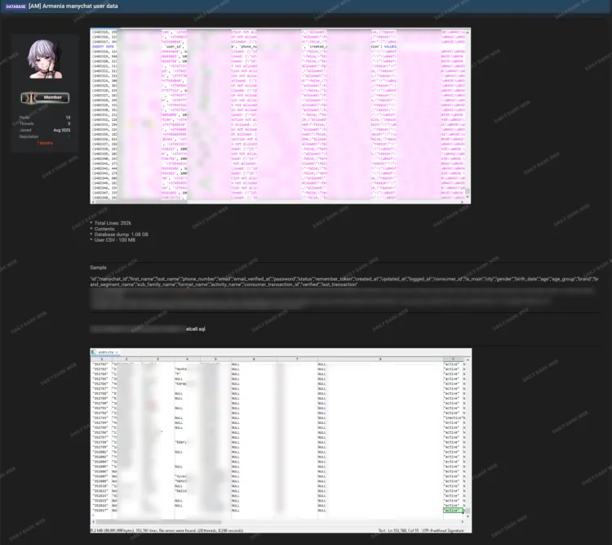
Task: Click the highlighted green "active" cell in the last row
Action: (453, 510)
